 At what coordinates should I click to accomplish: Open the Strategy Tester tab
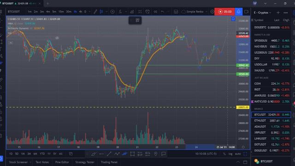tap(85, 162)
